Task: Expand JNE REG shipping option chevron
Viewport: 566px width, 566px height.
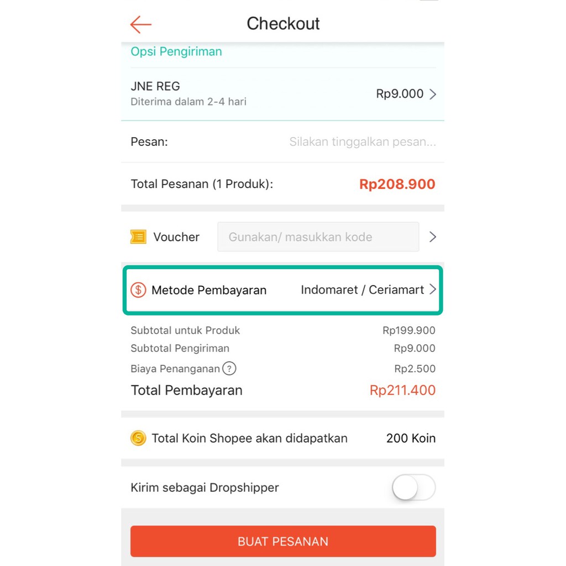Action: (x=433, y=94)
